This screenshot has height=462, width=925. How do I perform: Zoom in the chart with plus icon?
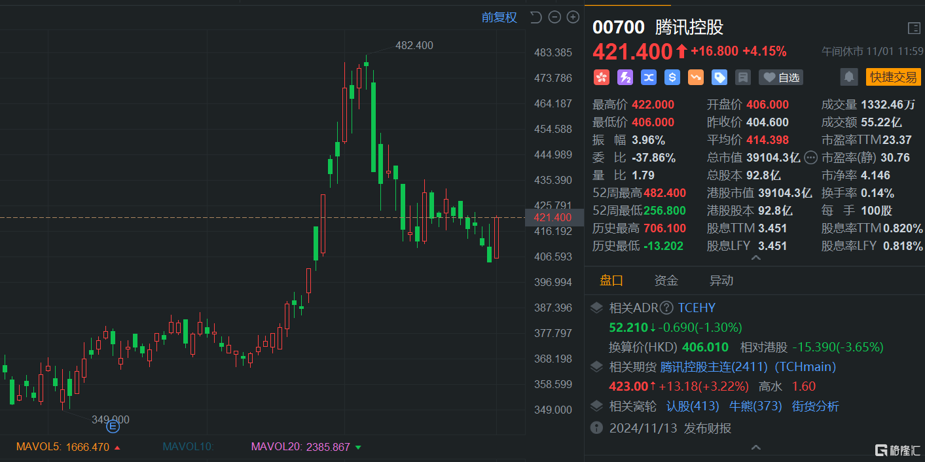573,18
